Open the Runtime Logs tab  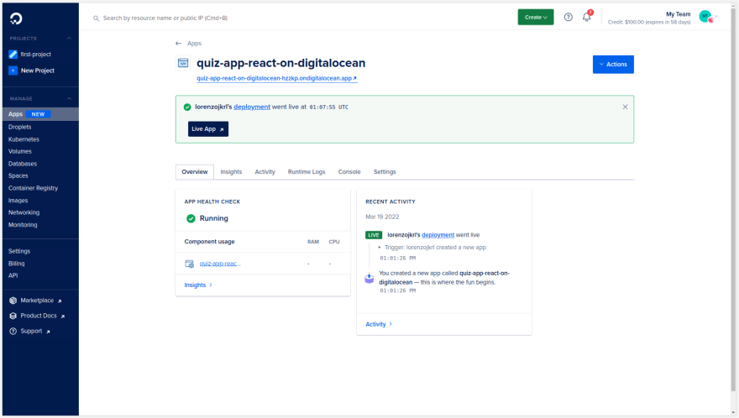coord(307,172)
